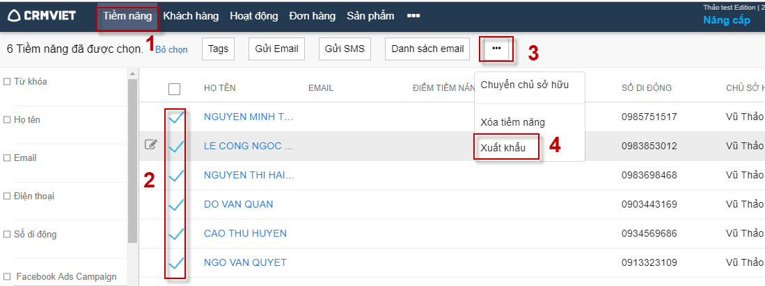Click the edit pencil icon beside LE CONG NGOC
The height and width of the screenshot is (286, 765).
click(x=151, y=145)
